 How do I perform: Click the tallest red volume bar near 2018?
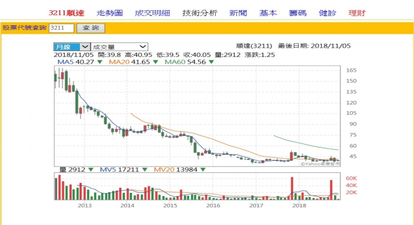pos(292,188)
